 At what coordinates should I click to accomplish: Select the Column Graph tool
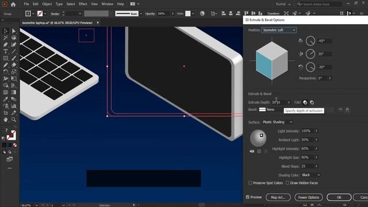point(14,106)
